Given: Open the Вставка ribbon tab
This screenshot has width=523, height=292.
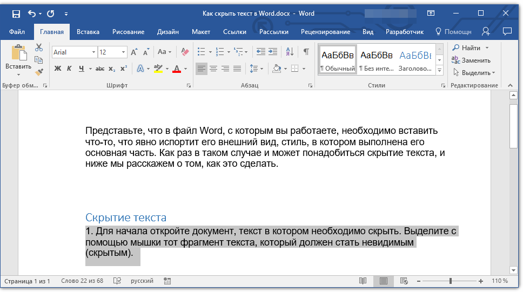Looking at the screenshot, I should (x=88, y=32).
